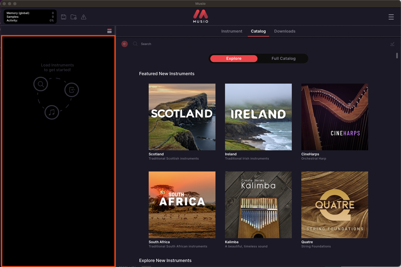Click the add folder icon in toolbar

coord(74,17)
